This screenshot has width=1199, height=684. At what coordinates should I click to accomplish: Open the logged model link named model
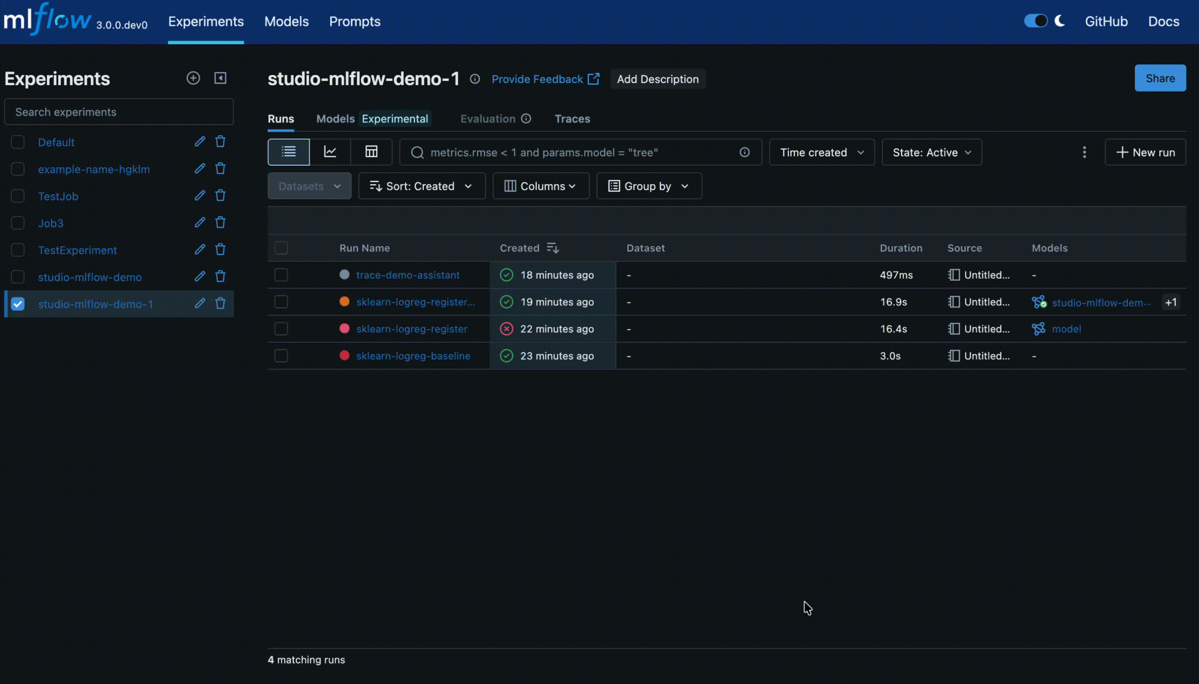tap(1066, 329)
